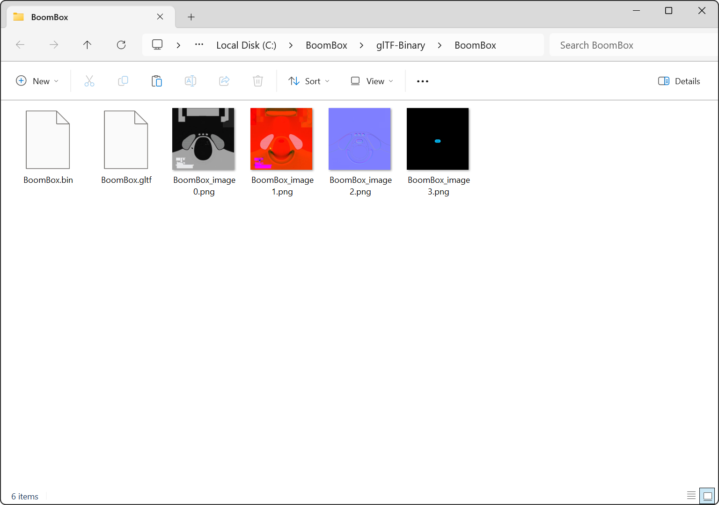Select the BoomBox.gltf file icon
This screenshot has width=719, height=505.
[x=126, y=139]
